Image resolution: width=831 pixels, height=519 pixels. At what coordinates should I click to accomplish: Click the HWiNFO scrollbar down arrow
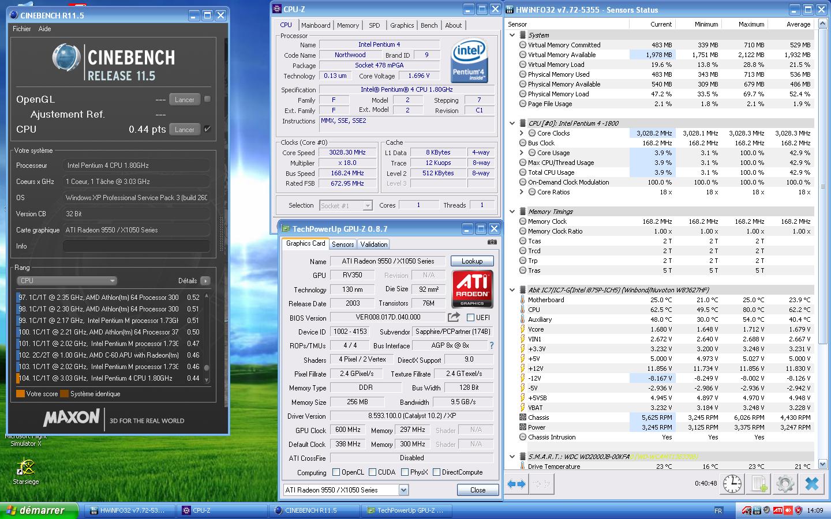822,465
